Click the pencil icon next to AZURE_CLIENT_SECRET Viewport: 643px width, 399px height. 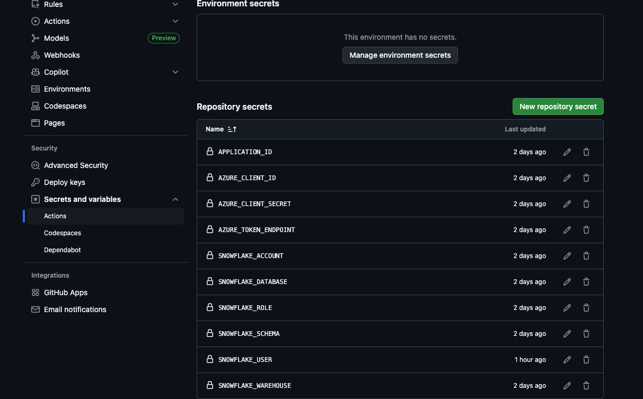click(x=567, y=203)
